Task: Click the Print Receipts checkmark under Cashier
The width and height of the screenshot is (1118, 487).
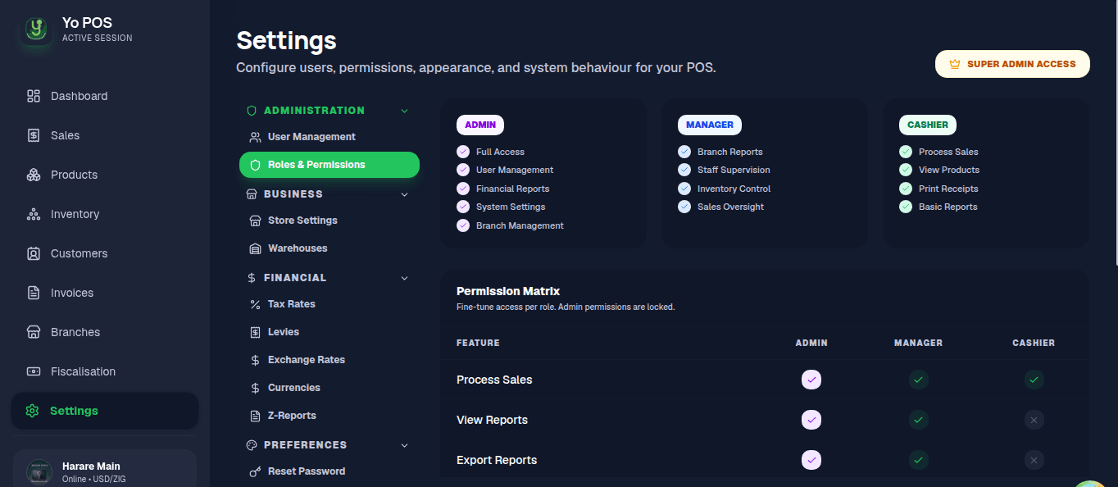Action: (906, 189)
